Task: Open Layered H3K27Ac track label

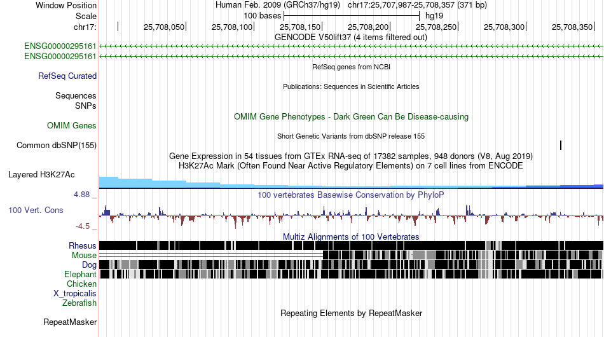Action: pos(41,174)
